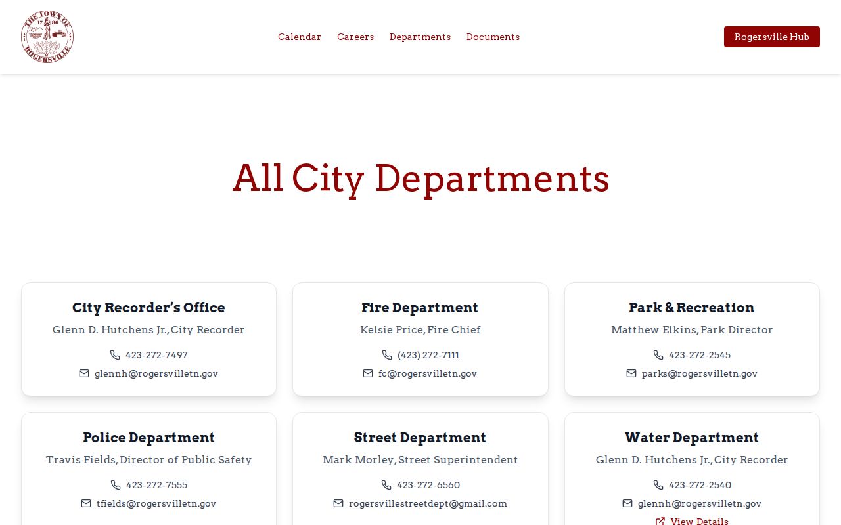Click the envelope icon beside fc@rogersvilletn.gov
This screenshot has width=841, height=525.
(x=368, y=373)
